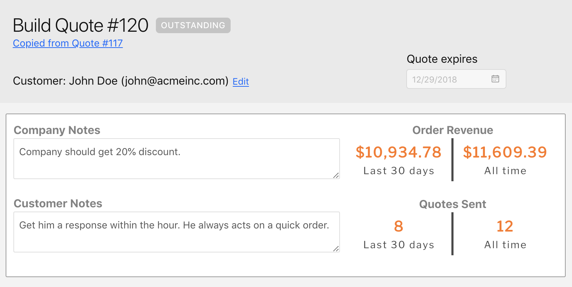This screenshot has width=572, height=287.
Task: Focus the Quote expires date field
Action: [x=448, y=79]
